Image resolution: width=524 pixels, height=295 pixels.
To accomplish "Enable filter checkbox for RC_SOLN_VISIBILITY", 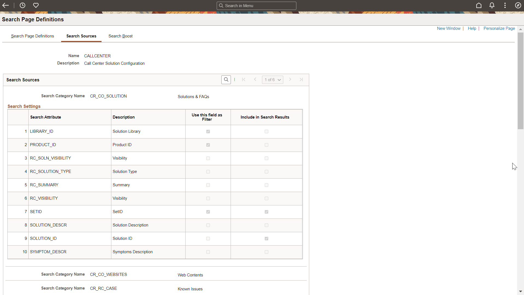I will (x=208, y=158).
